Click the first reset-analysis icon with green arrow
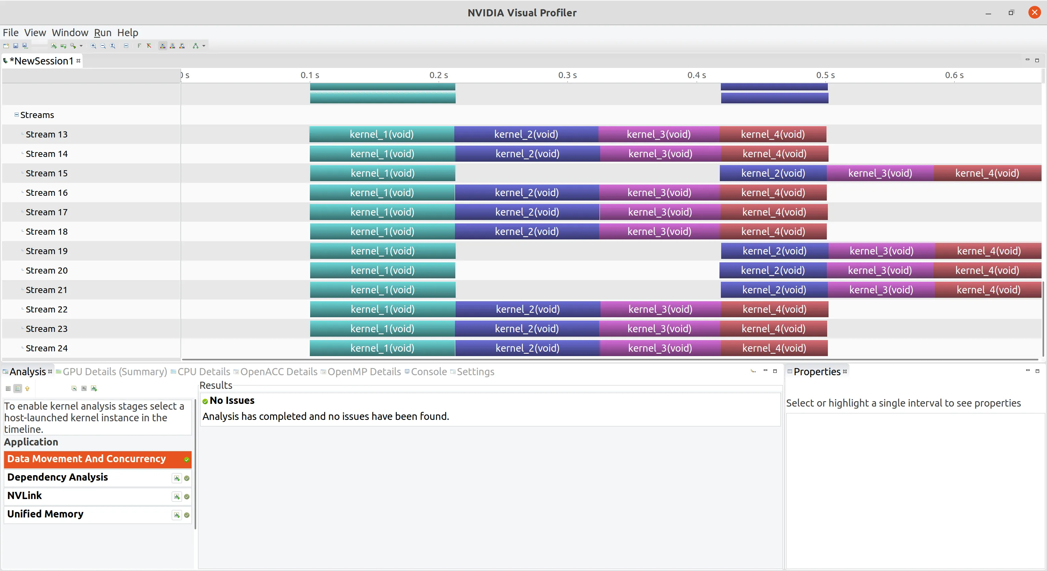The width and height of the screenshot is (1047, 571). (74, 389)
